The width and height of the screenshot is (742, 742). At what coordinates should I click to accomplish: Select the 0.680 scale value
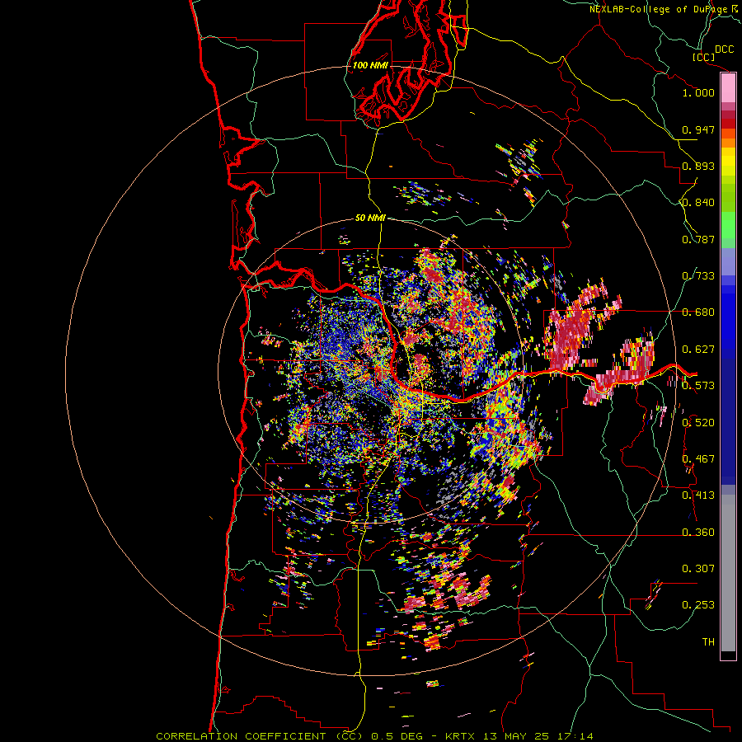coord(698,312)
